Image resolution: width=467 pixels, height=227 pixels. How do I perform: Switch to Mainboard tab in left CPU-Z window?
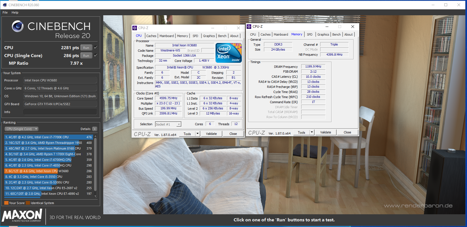(x=167, y=36)
